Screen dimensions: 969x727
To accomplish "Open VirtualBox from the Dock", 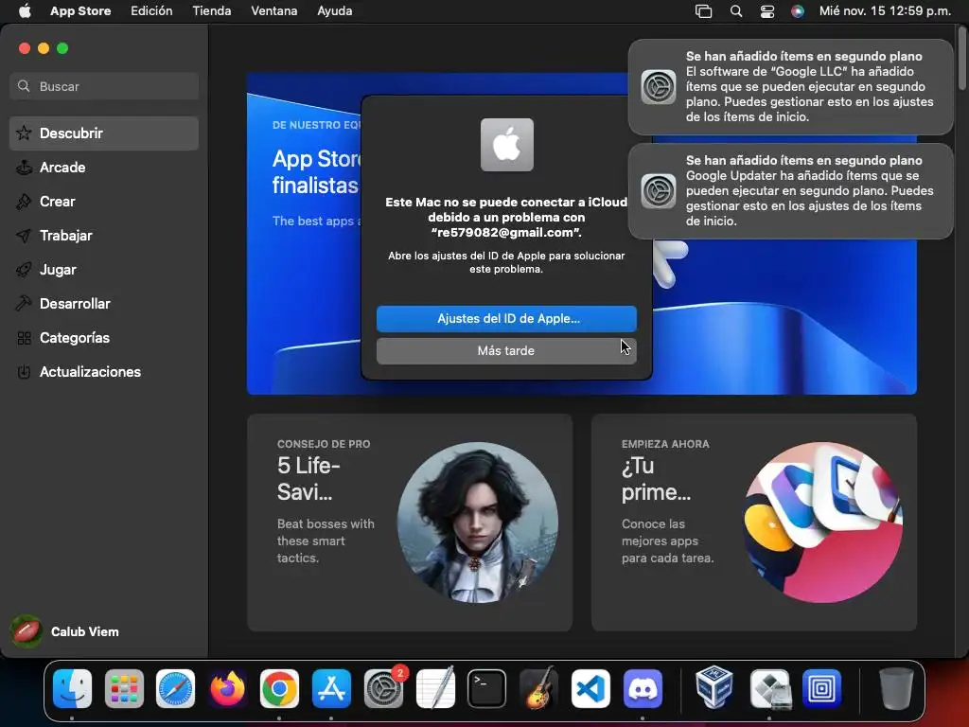I will point(714,688).
